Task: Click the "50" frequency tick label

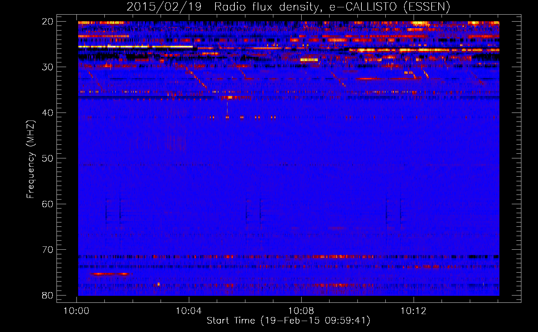Action: [48, 158]
